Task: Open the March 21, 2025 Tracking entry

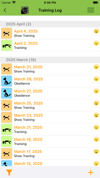Action: tap(50, 129)
